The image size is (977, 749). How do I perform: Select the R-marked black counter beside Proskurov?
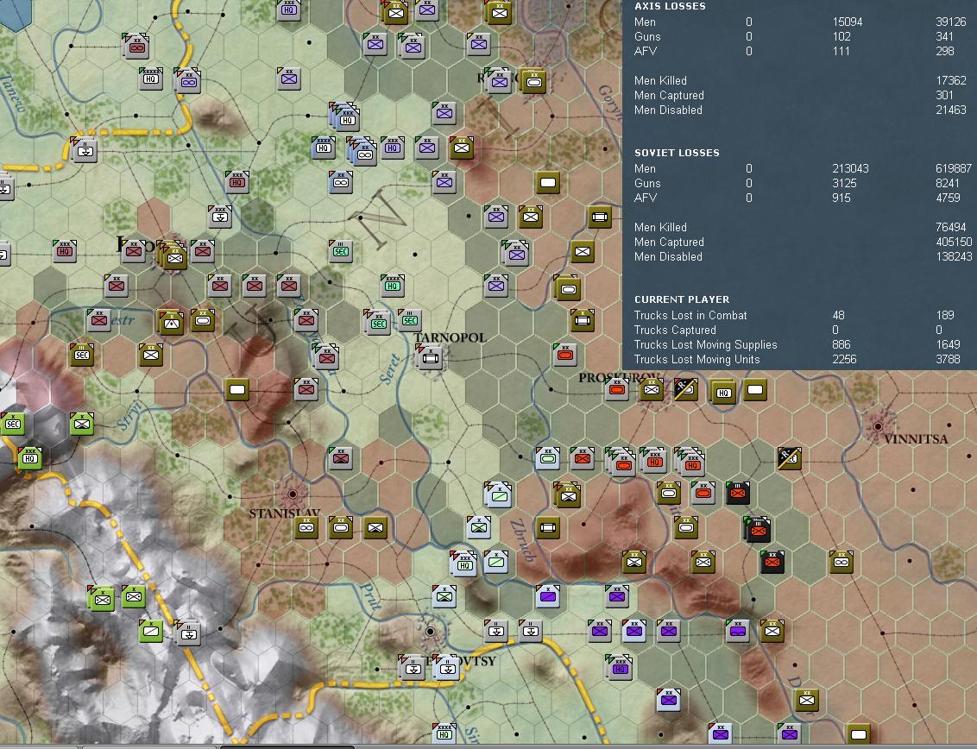point(685,389)
